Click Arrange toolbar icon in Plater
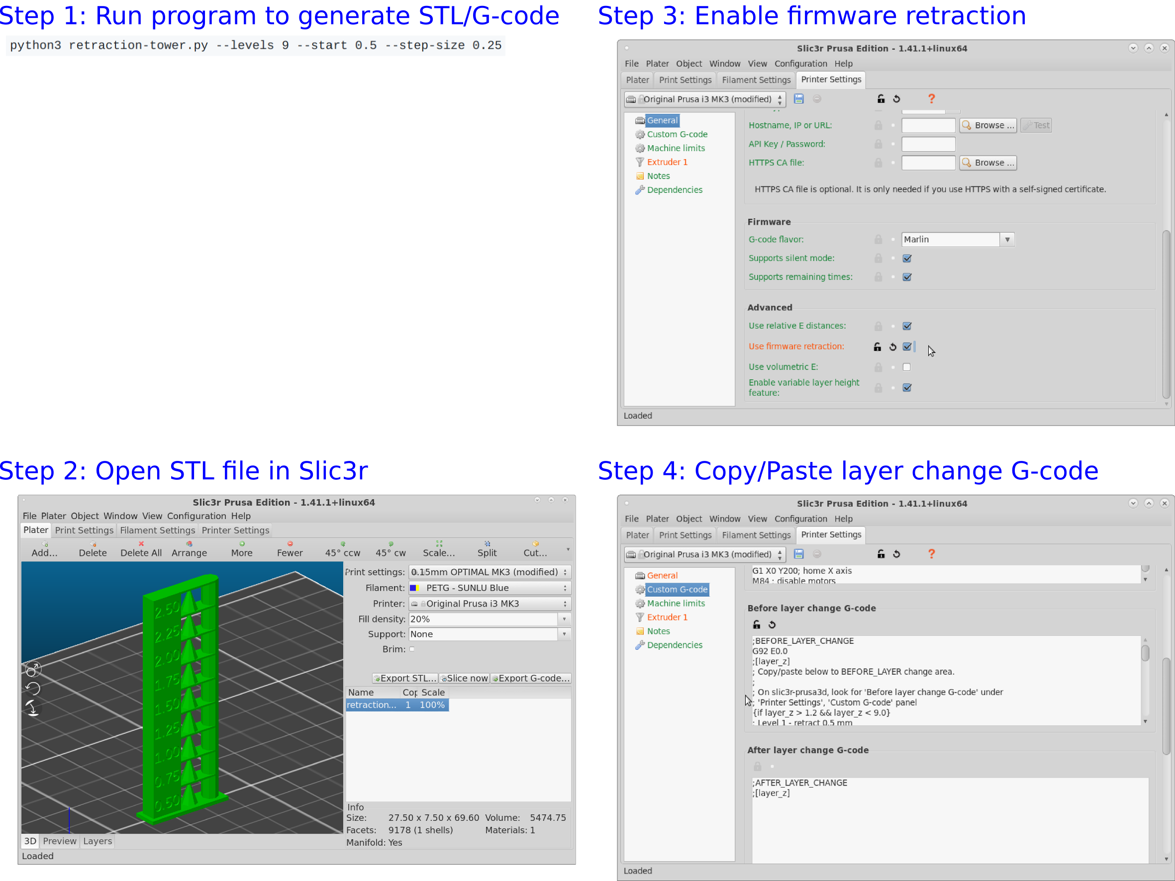 pyautogui.click(x=189, y=544)
